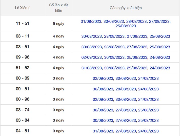Viewport: 180px width, 136px height.
Task: Click 30/08/2023 date in 03 - 11 row
Action: pyautogui.click(x=92, y=36)
